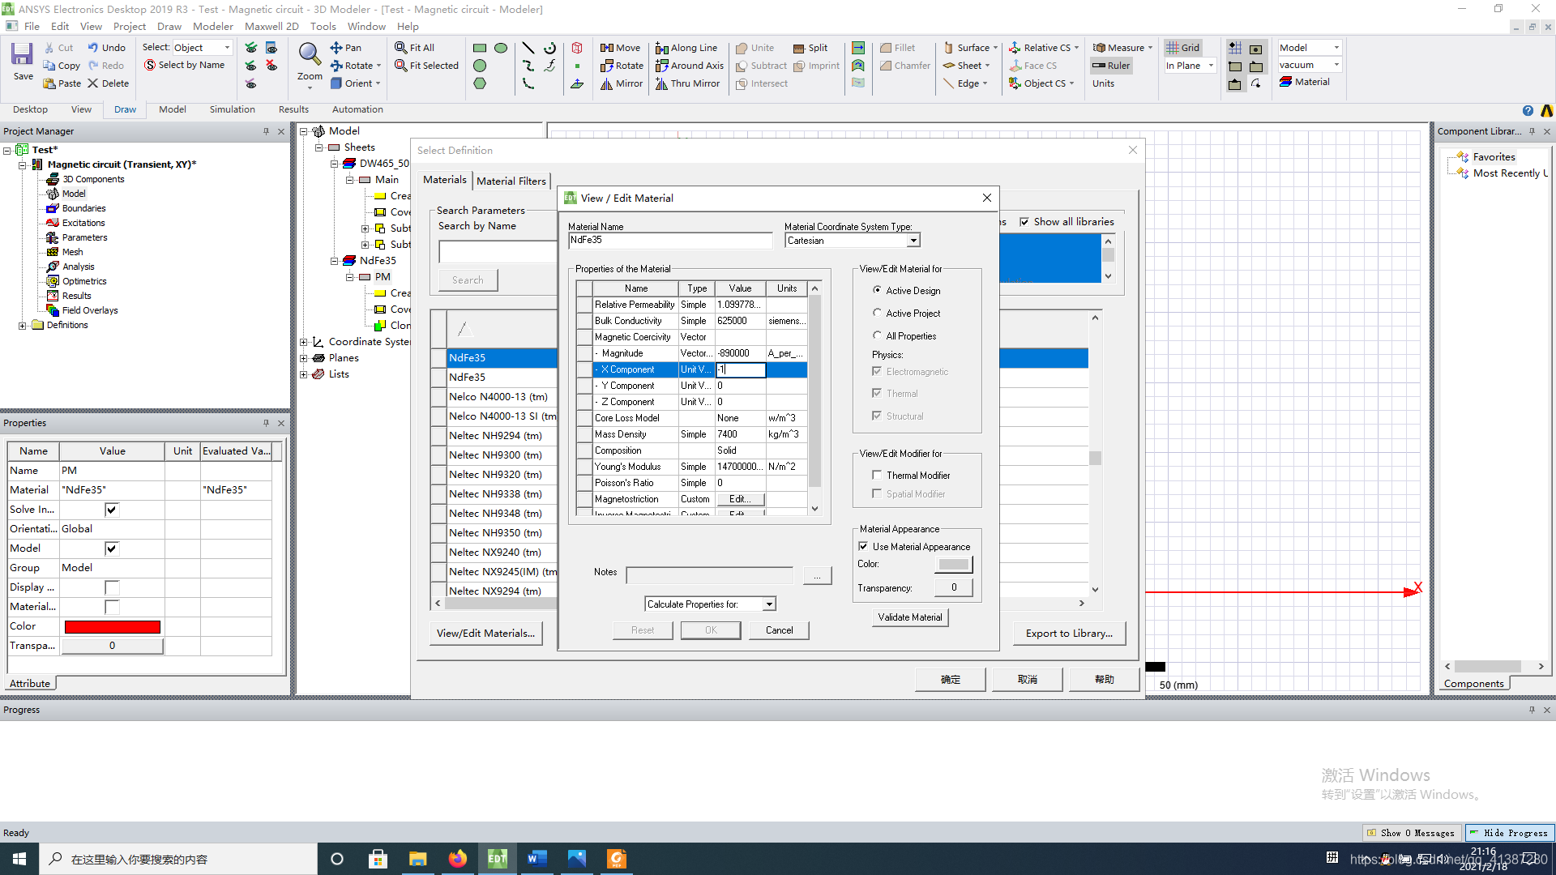Click the Fit All icon
The width and height of the screenshot is (1556, 875).
point(415,48)
